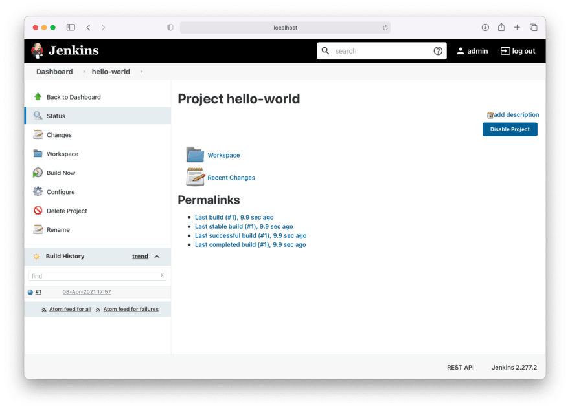Click the add description edit icon
The image size is (570, 411).
pos(490,116)
